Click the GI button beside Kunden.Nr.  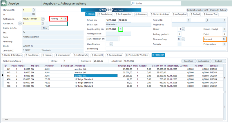[x=20, y=24]
